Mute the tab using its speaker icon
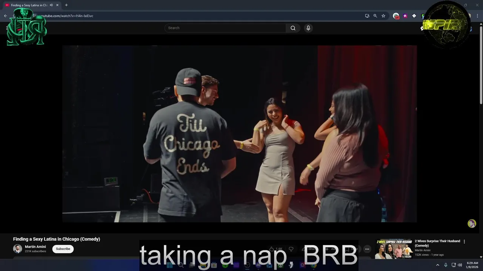The height and width of the screenshot is (271, 483). 51,5
